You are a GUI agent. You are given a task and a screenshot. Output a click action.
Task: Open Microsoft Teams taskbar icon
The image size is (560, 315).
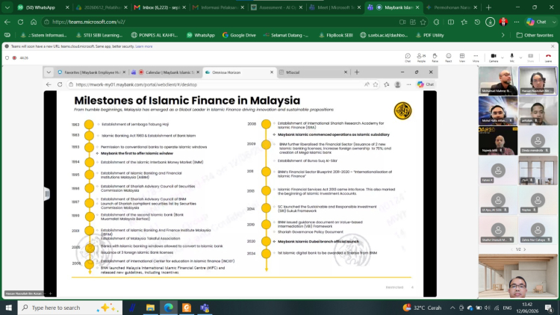205,308
